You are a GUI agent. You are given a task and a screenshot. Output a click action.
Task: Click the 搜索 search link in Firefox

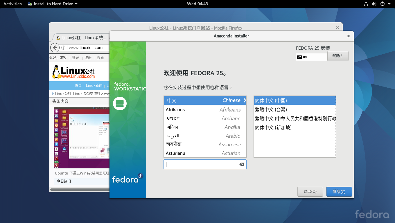point(100,57)
